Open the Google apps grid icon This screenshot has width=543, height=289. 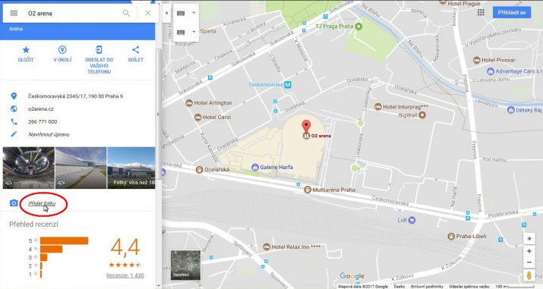[x=481, y=12]
